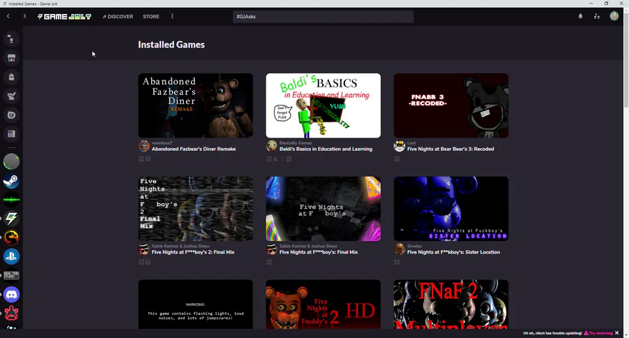Open the Store page
Screen dimensions: 629x338
(x=151, y=17)
